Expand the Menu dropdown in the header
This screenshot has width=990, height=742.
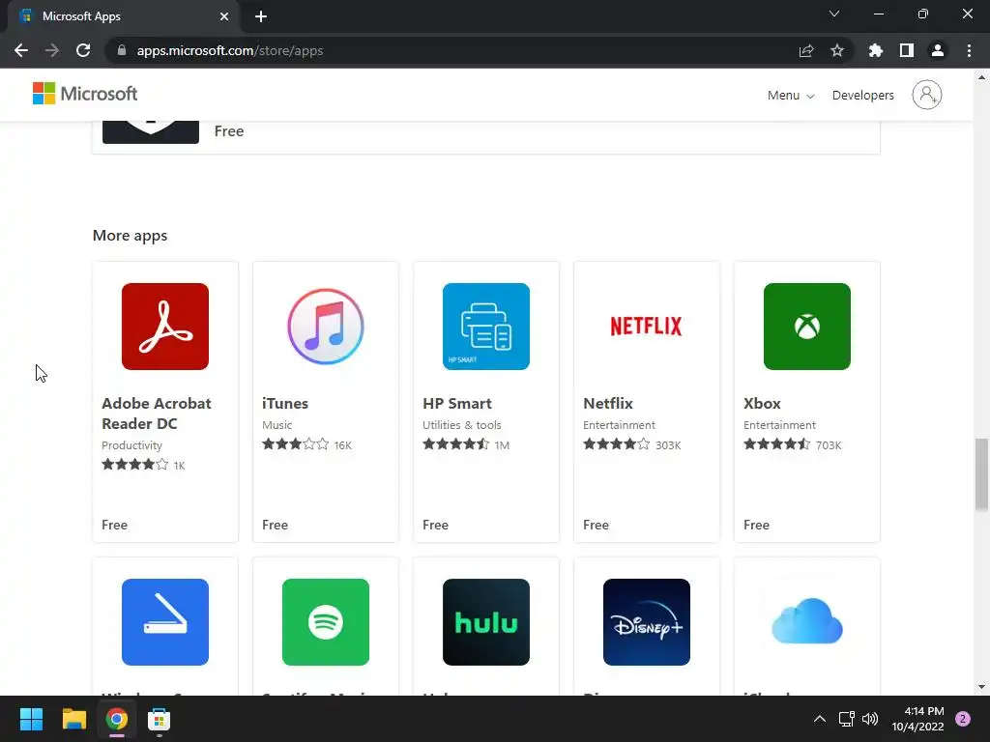tap(791, 96)
